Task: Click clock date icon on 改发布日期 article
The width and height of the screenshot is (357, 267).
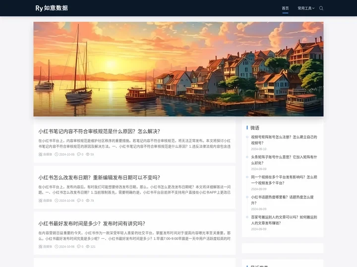Action: [57, 200]
